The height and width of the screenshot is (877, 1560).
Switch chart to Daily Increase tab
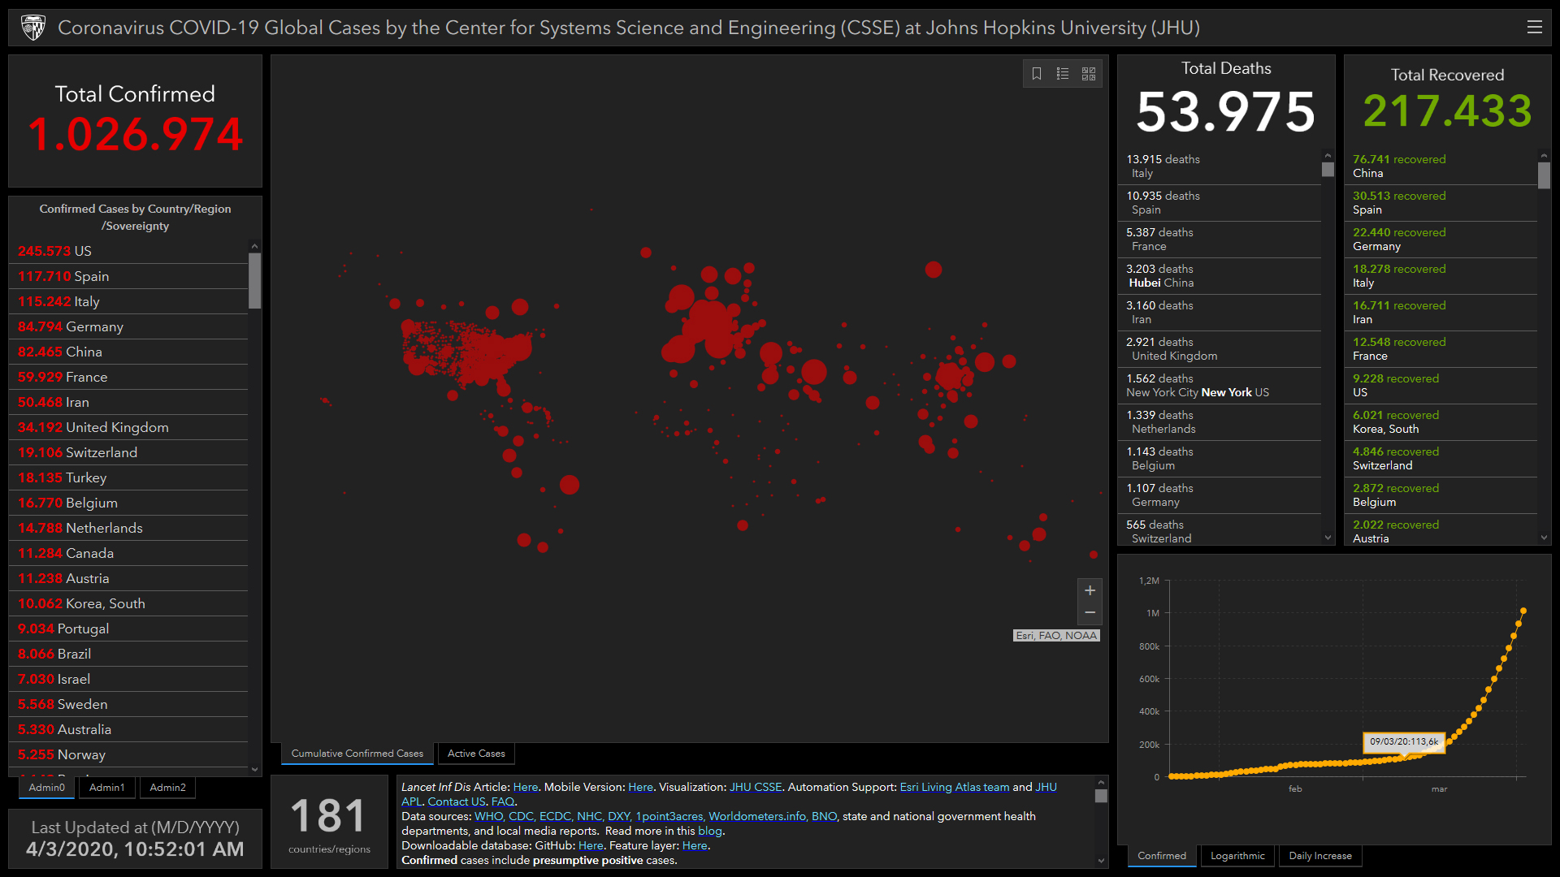1320,856
